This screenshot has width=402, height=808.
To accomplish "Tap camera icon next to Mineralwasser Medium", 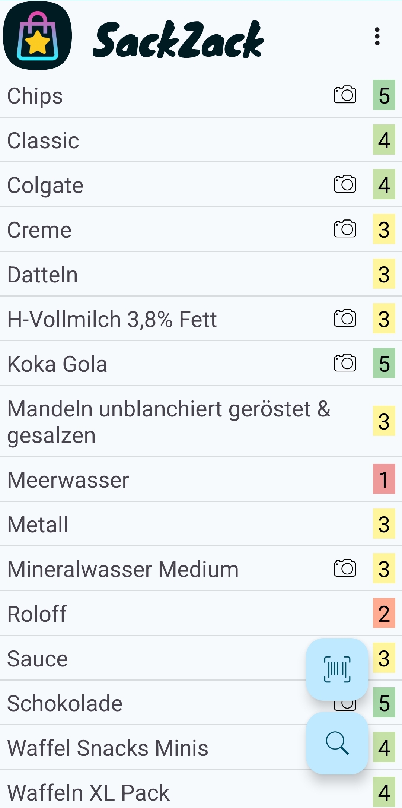I will 345,568.
